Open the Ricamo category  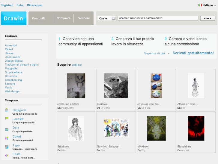point(10,53)
